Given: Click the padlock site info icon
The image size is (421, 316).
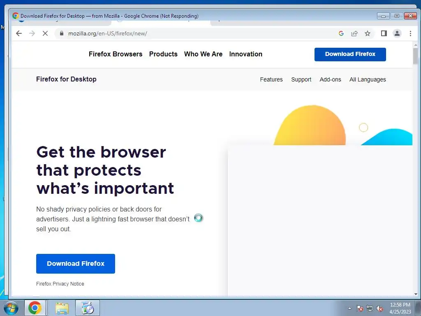Looking at the screenshot, I should [x=62, y=33].
